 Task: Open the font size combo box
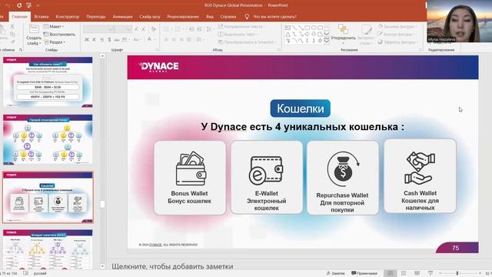(x=123, y=29)
